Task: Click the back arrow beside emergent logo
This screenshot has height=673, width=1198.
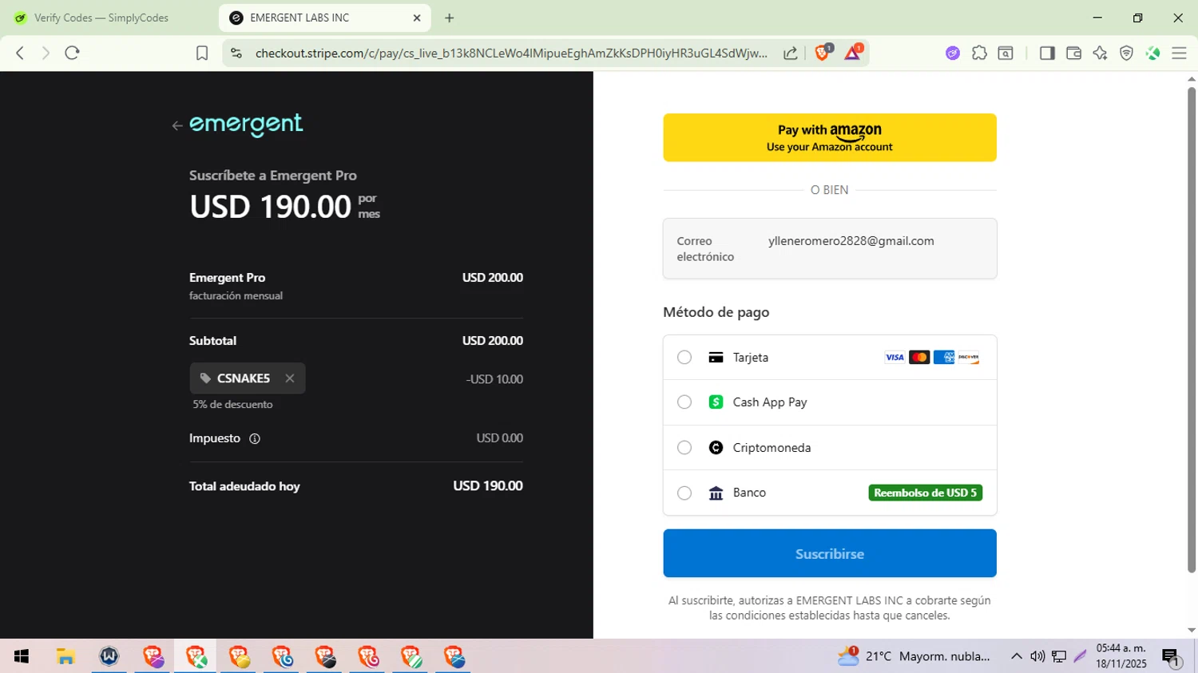Action: click(177, 125)
